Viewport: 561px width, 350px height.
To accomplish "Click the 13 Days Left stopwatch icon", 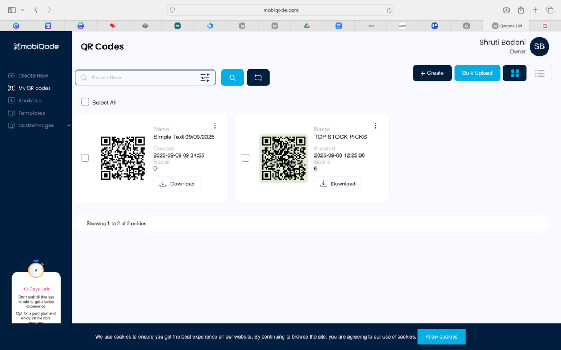I will point(36,270).
